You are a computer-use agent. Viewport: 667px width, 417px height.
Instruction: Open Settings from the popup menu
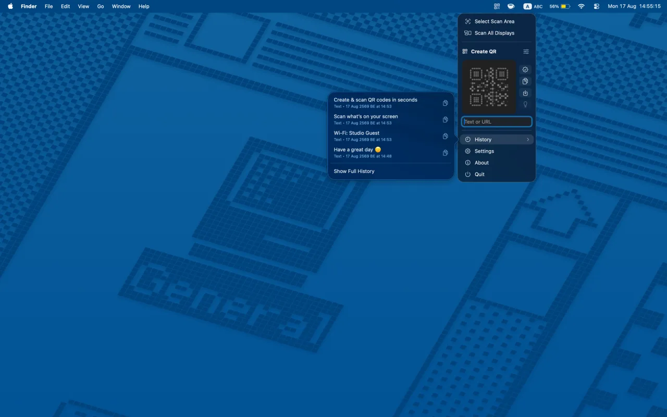[x=497, y=151]
